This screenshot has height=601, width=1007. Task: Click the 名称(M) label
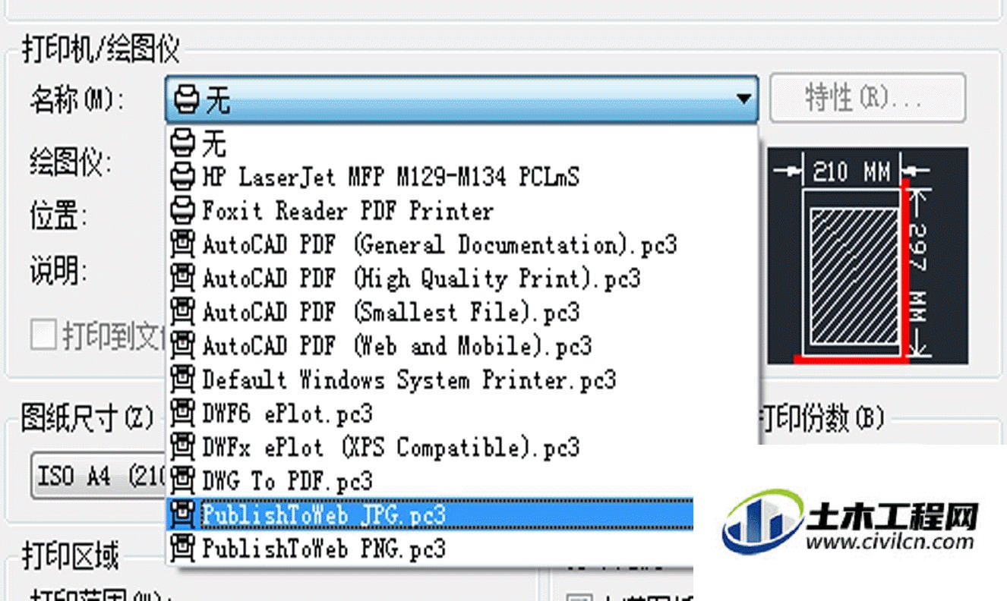click(x=77, y=99)
